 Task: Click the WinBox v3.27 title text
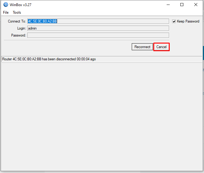tap(21, 5)
